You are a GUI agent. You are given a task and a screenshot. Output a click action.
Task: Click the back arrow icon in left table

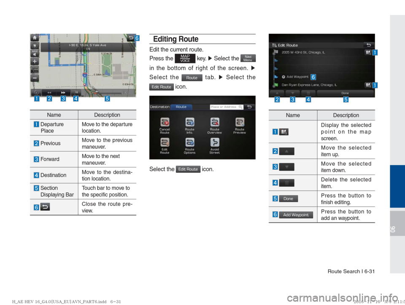click(45, 207)
